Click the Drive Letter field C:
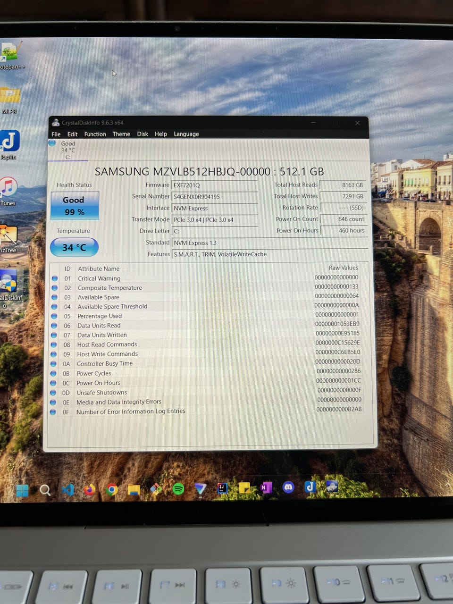The width and height of the screenshot is (453, 604). point(214,231)
